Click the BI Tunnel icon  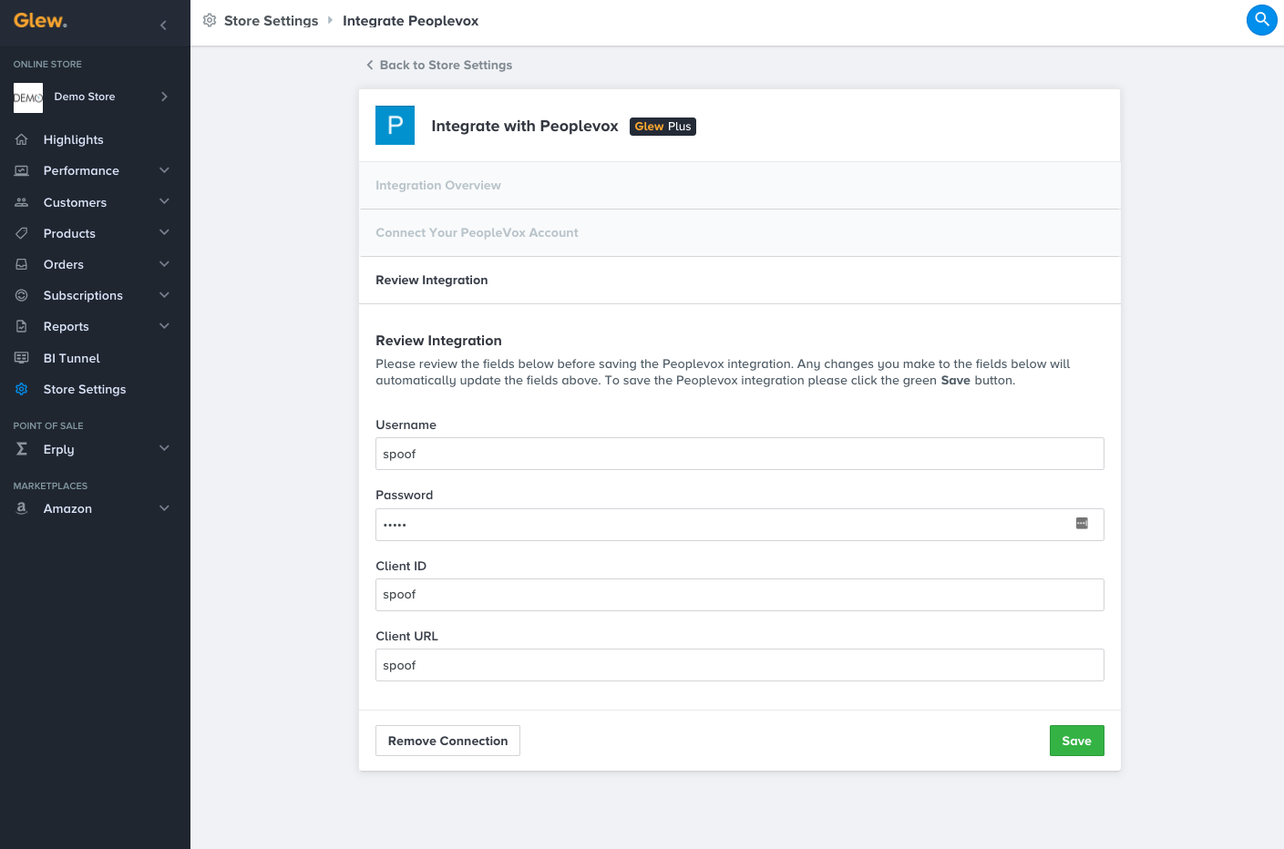[22, 358]
